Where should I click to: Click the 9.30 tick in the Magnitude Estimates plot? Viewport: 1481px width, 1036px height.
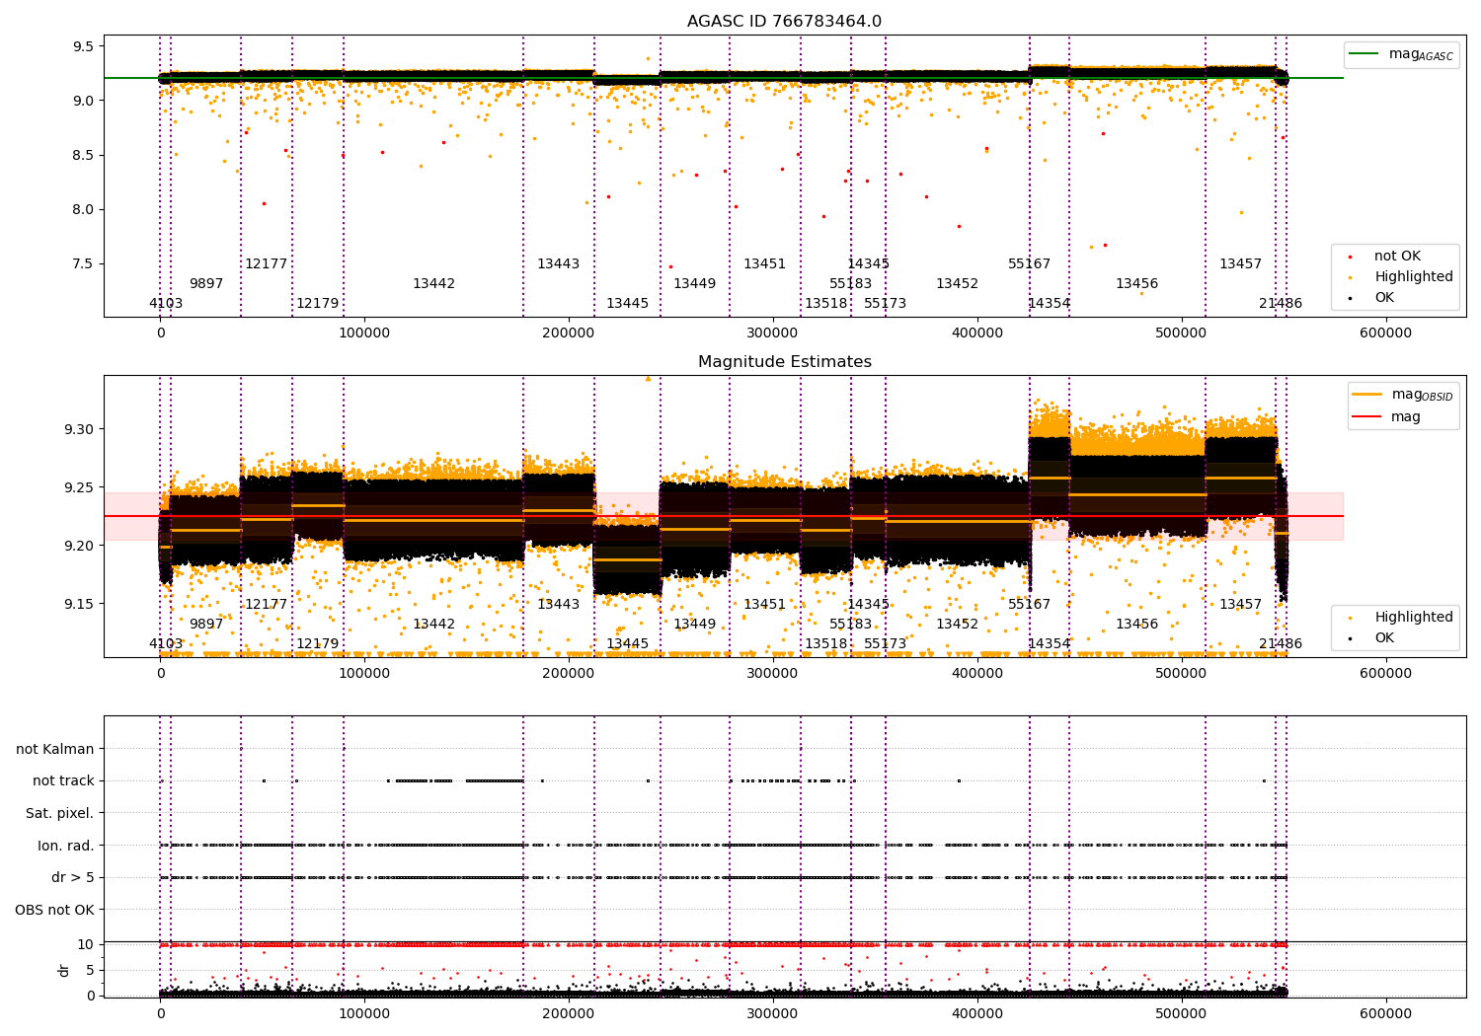[79, 429]
